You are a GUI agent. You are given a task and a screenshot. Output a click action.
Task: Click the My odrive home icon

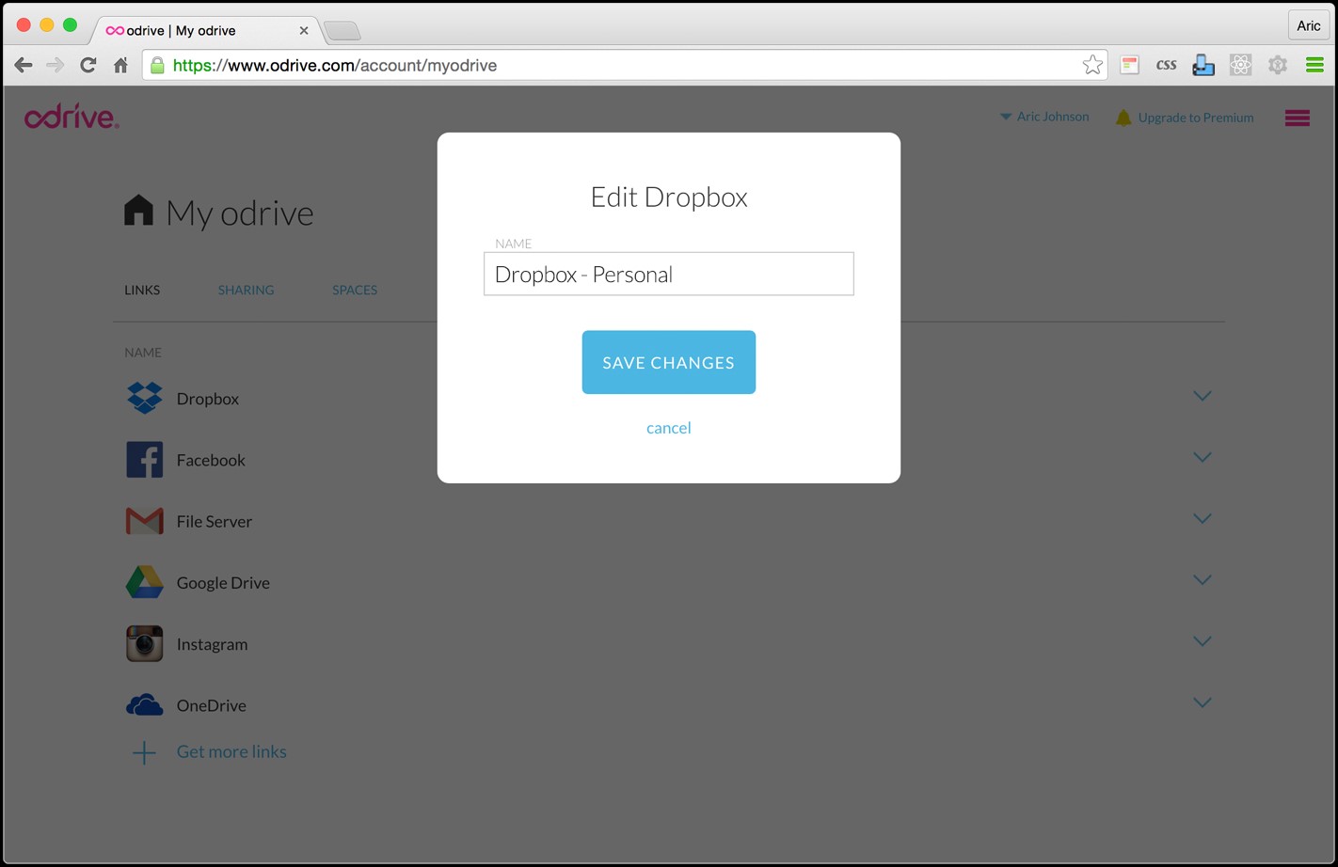pos(138,210)
